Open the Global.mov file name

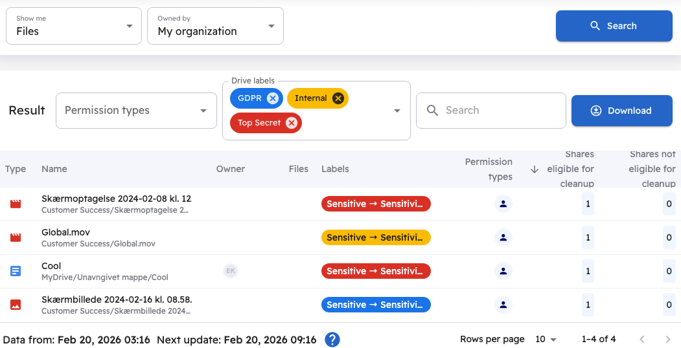coord(65,232)
